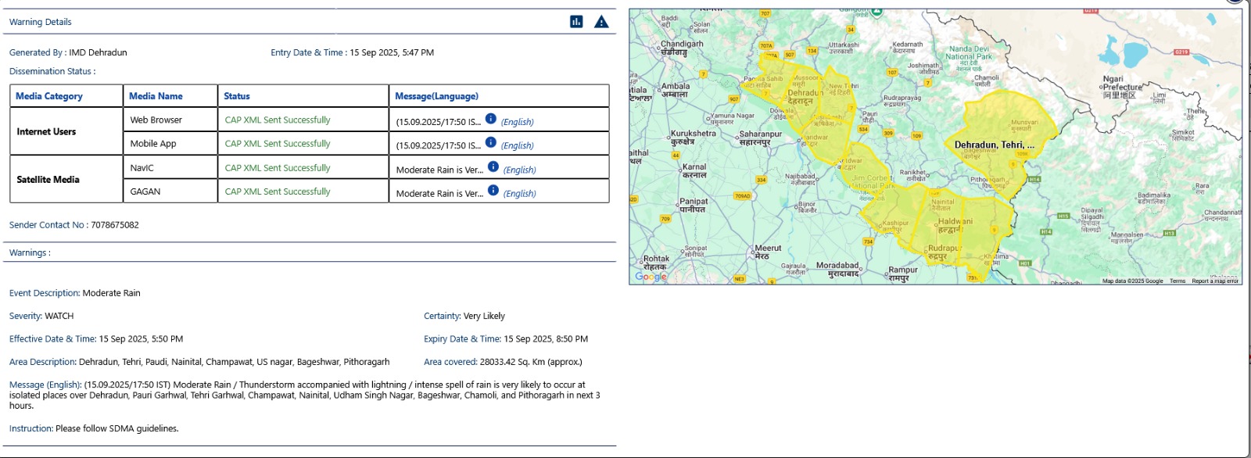Viewport: 1251px width, 458px height.
Task: Open the map Terms link
Action: [x=1178, y=281]
